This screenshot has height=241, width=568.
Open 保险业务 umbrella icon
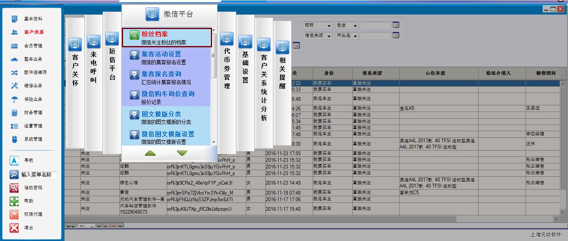(x=15, y=99)
